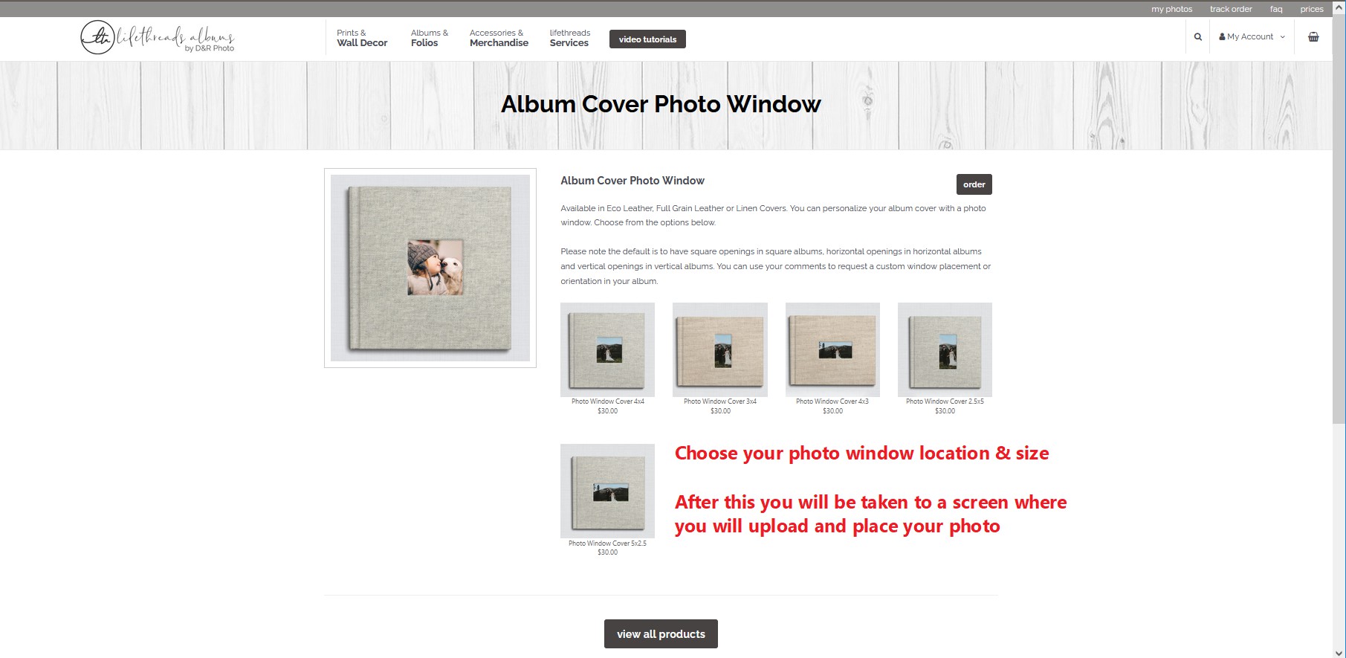The width and height of the screenshot is (1346, 658).
Task: Select Photo Window Cover 5x2.5 thumbnail
Action: point(607,491)
